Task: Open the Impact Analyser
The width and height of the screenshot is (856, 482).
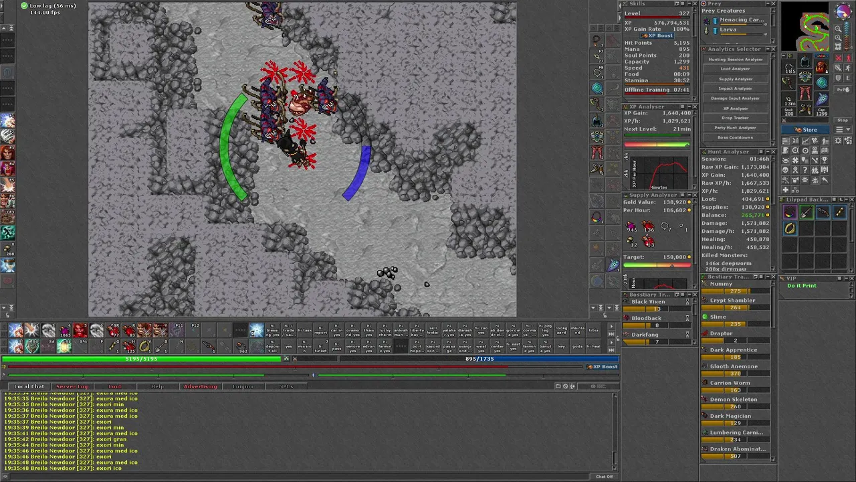Action: pos(736,88)
